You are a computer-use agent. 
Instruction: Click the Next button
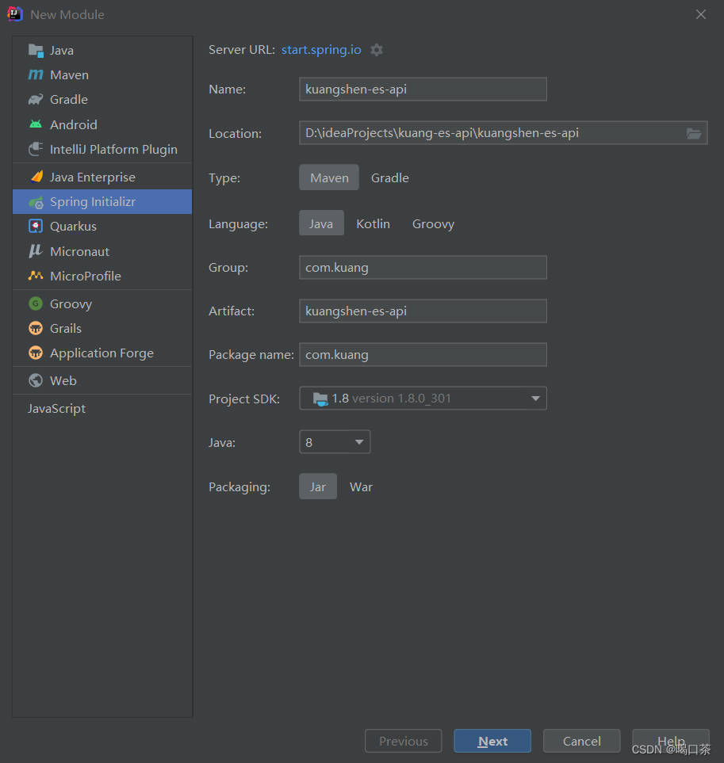click(x=492, y=741)
